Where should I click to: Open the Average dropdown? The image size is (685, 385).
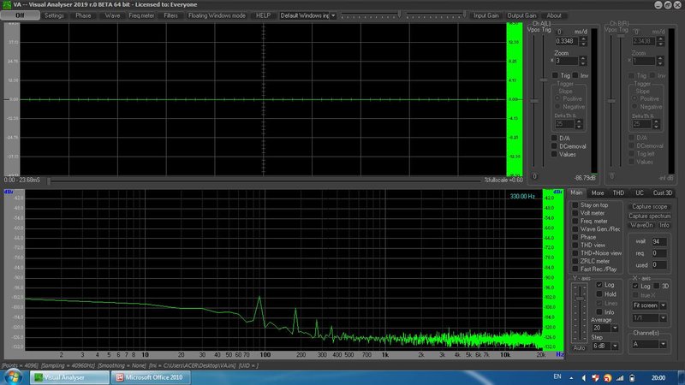(x=615, y=328)
